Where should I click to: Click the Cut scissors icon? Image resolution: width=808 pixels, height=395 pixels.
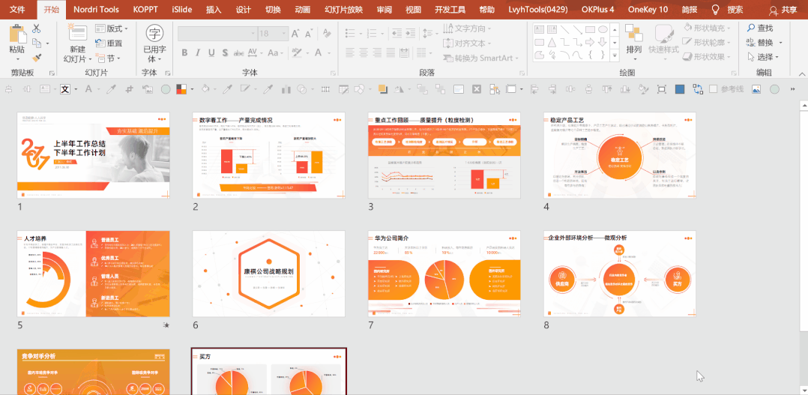tap(37, 28)
